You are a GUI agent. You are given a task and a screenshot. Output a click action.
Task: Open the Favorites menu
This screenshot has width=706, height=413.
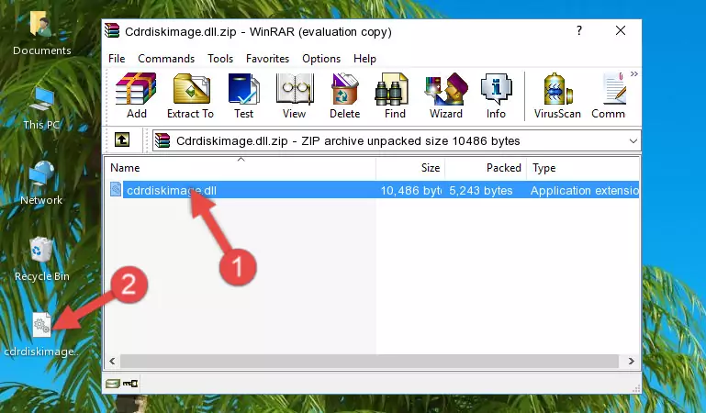(x=267, y=59)
